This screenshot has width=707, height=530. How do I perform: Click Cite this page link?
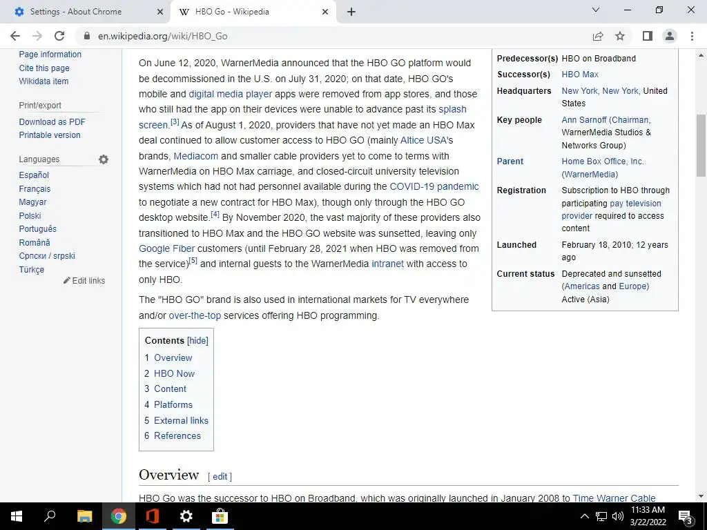tap(44, 68)
